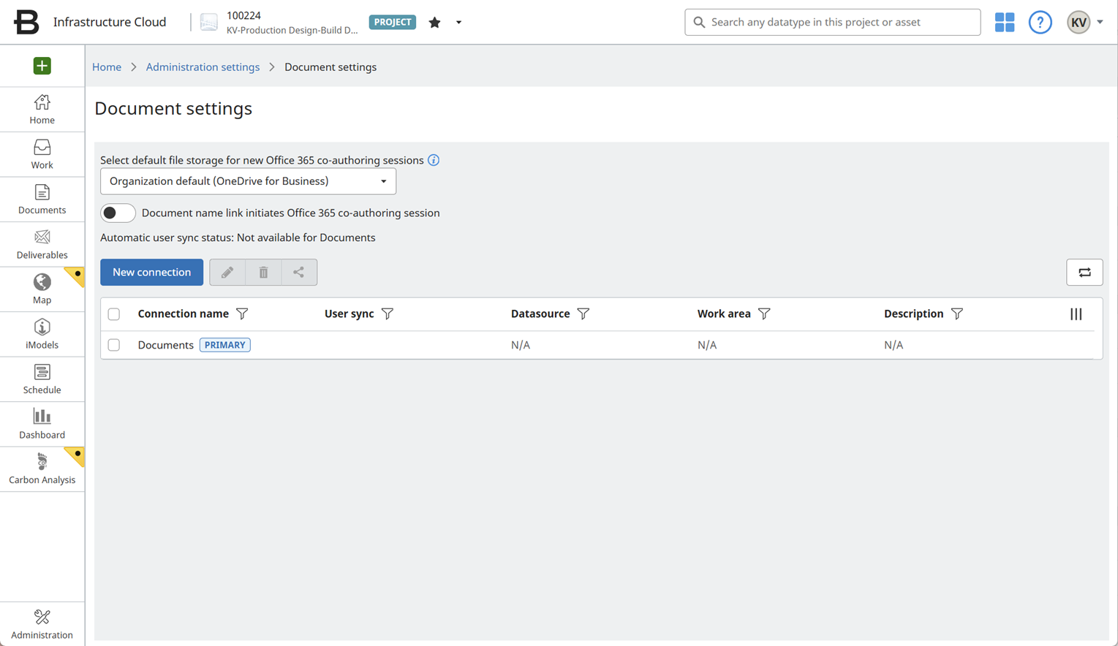1118x646 pixels.
Task: Click the star favorite icon
Action: 434,23
